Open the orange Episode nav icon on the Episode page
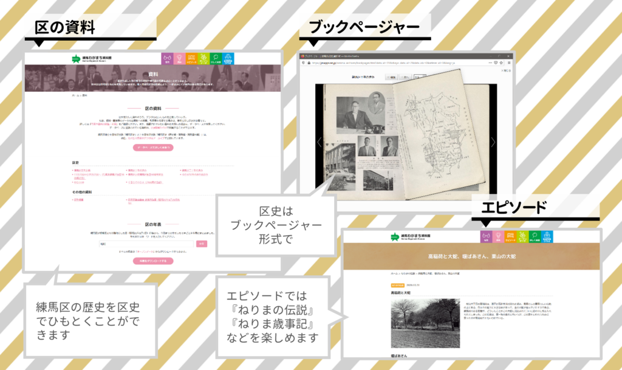The image size is (622, 370). click(510, 236)
